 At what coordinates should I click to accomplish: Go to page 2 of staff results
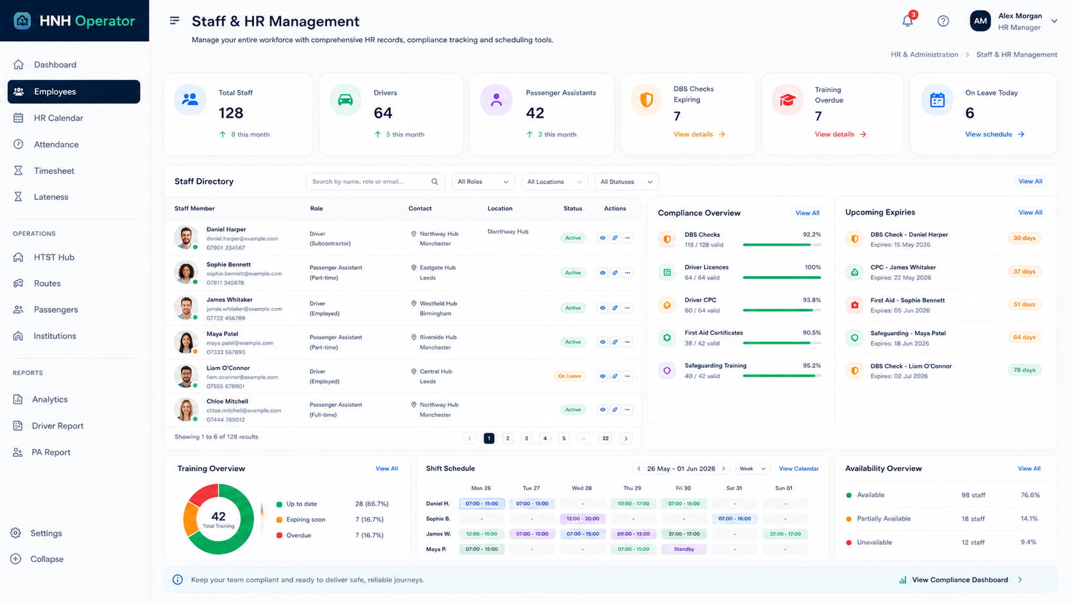[x=508, y=438]
